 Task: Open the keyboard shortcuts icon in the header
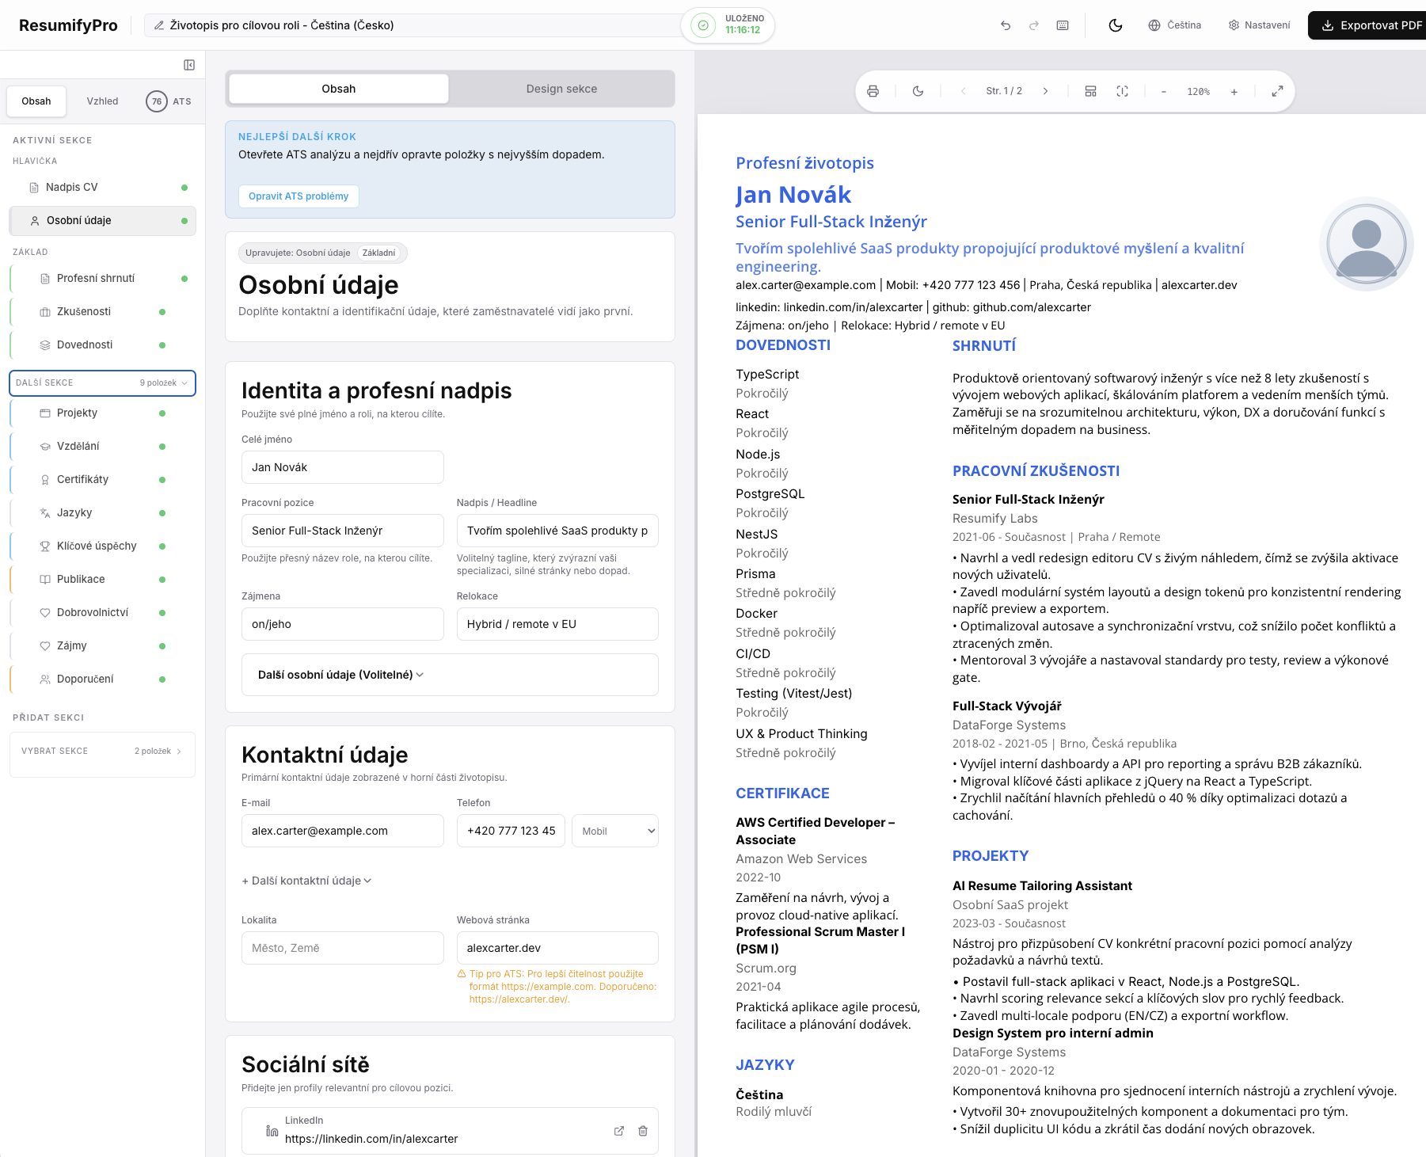pyautogui.click(x=1063, y=25)
